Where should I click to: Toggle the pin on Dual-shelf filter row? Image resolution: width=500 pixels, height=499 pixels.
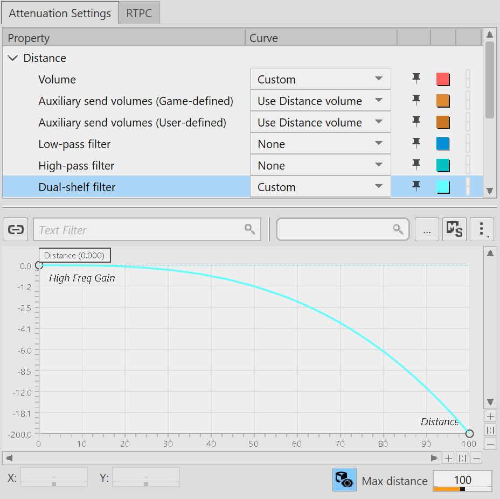tap(416, 187)
